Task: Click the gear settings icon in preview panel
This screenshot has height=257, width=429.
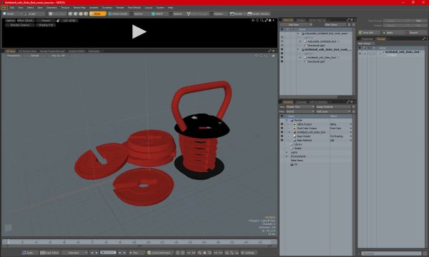Action: pyautogui.click(x=270, y=20)
